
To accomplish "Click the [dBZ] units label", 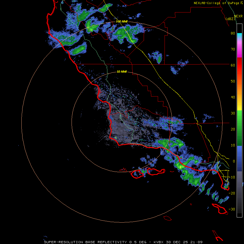I will click(x=230, y=19).
